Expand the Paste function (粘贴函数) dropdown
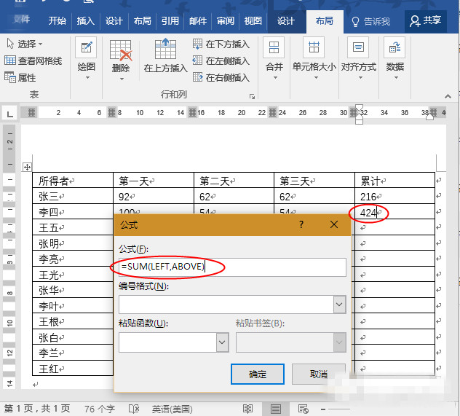The width and height of the screenshot is (460, 416). [222, 342]
